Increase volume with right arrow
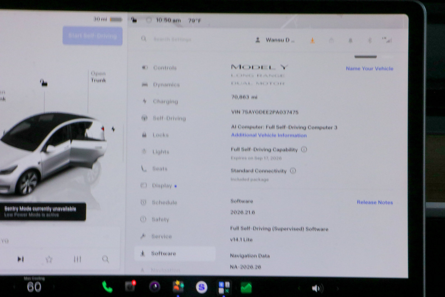 point(338,289)
